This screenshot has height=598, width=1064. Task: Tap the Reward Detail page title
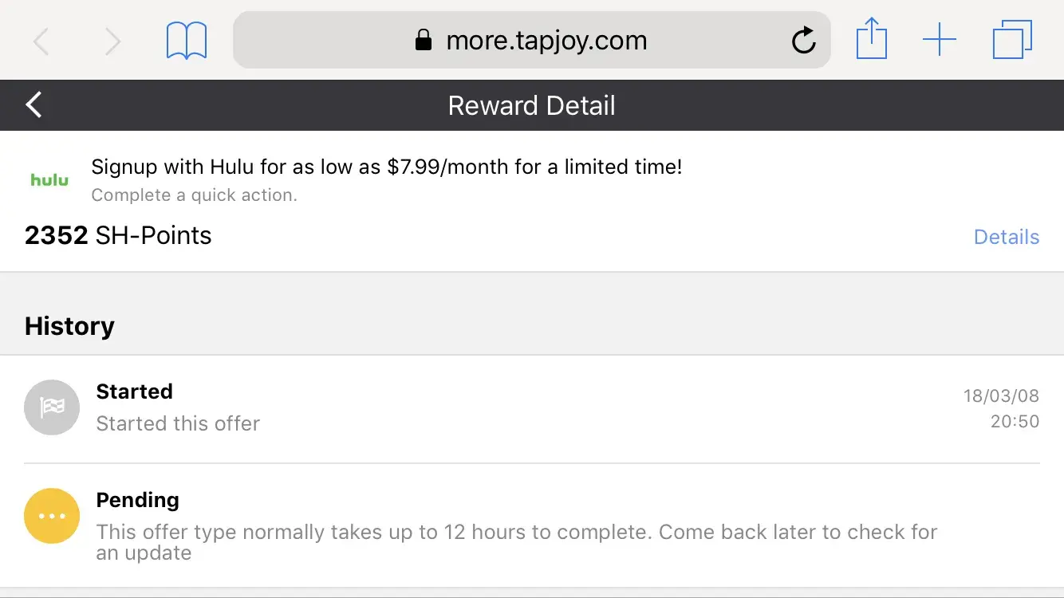(x=531, y=106)
